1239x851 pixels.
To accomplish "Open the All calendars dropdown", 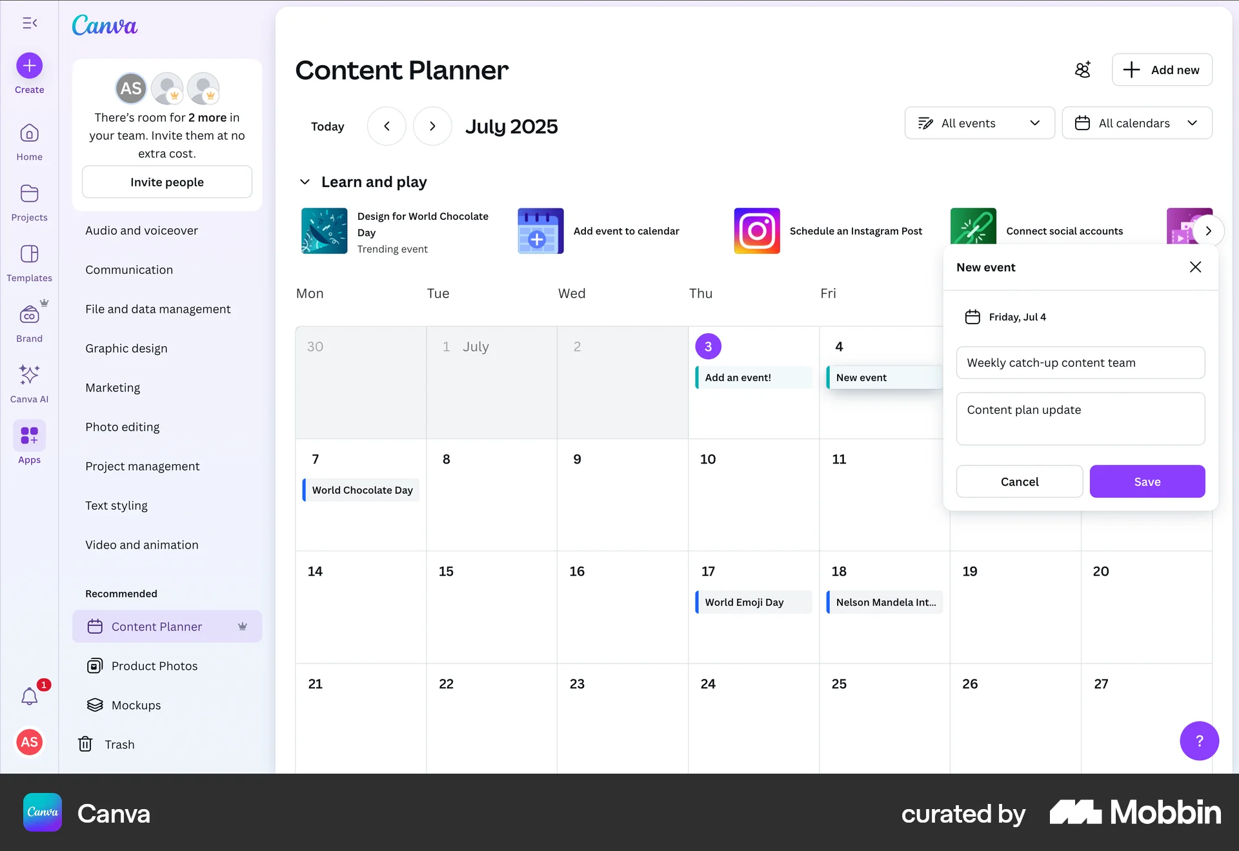I will click(1137, 123).
